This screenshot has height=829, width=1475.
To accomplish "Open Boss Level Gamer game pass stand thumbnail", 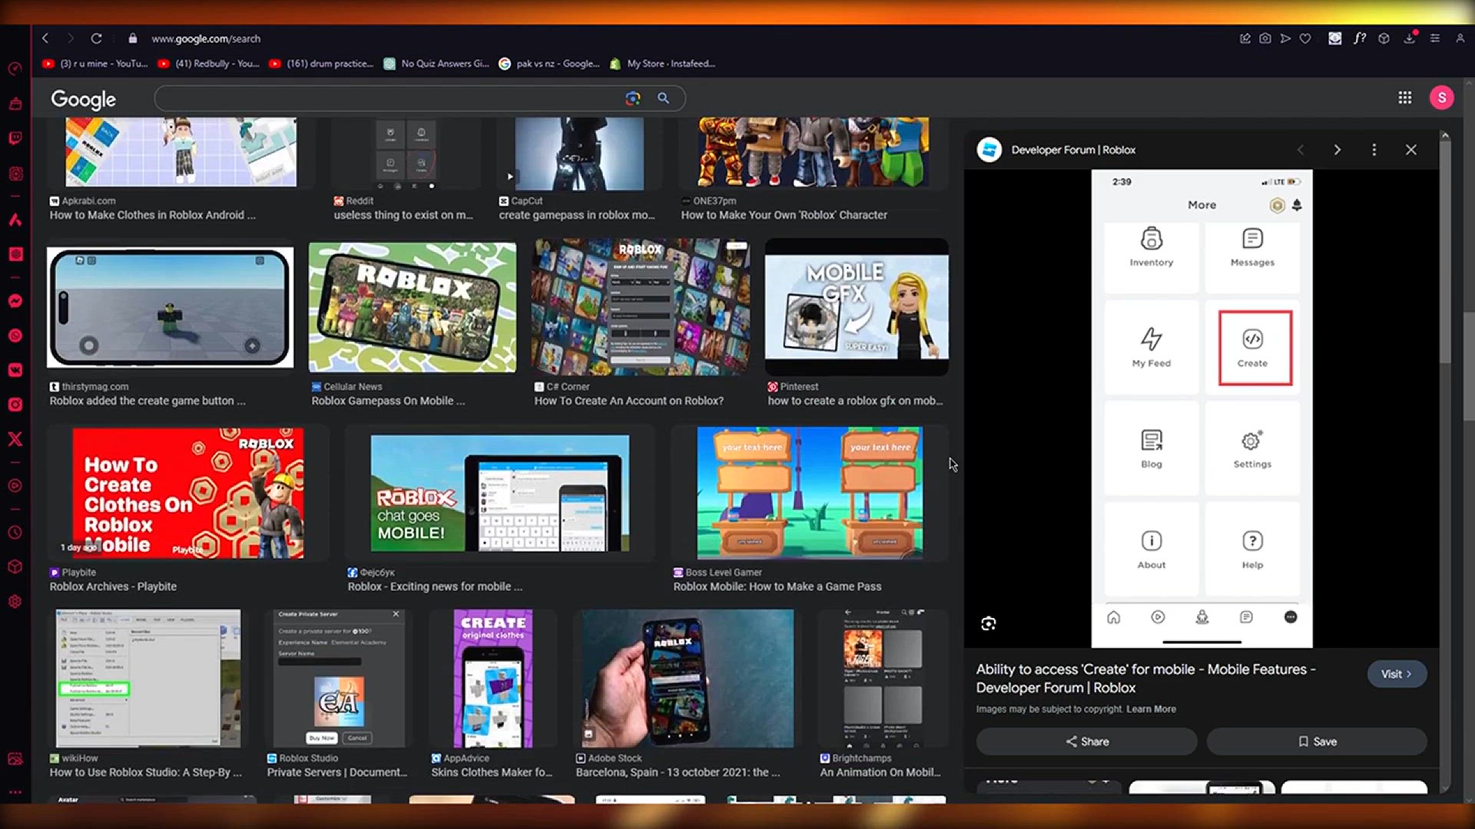I will [810, 493].
